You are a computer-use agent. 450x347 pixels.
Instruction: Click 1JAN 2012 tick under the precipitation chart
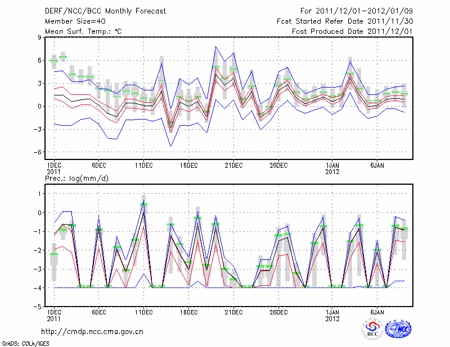(332, 314)
